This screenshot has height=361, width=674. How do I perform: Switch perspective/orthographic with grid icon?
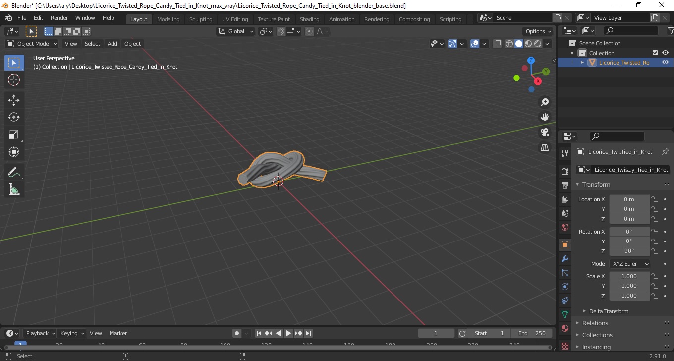tap(545, 148)
